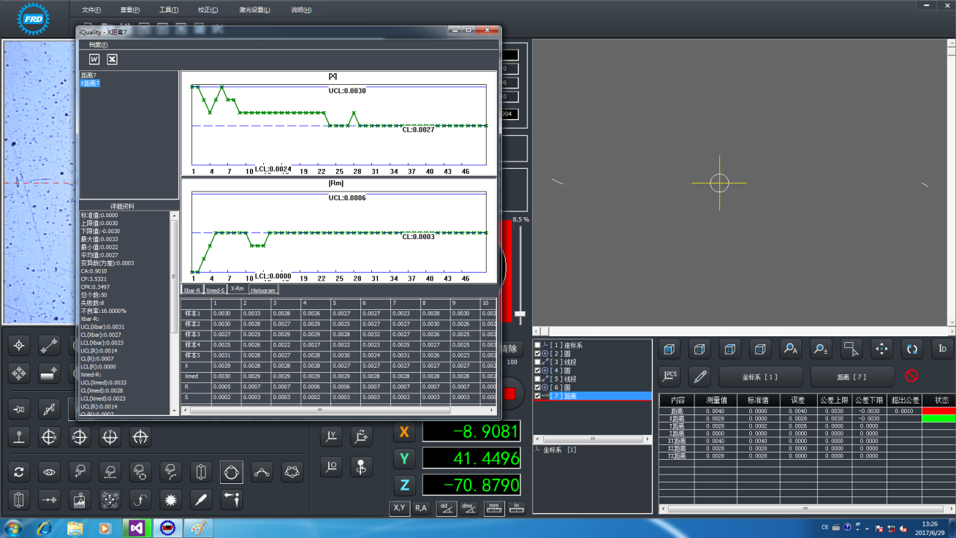This screenshot has width=956, height=538.
Task: Click the red prohibit circle icon
Action: pyautogui.click(x=911, y=376)
